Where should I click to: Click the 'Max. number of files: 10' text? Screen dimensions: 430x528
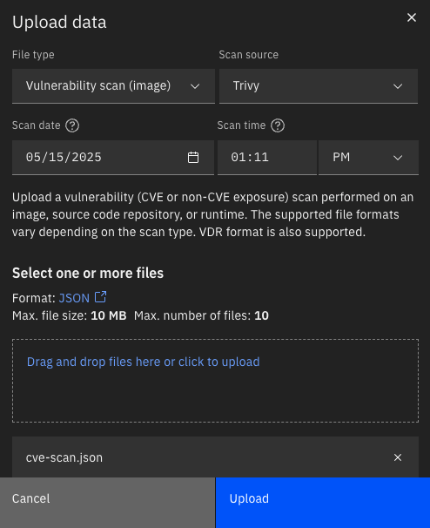(x=201, y=316)
